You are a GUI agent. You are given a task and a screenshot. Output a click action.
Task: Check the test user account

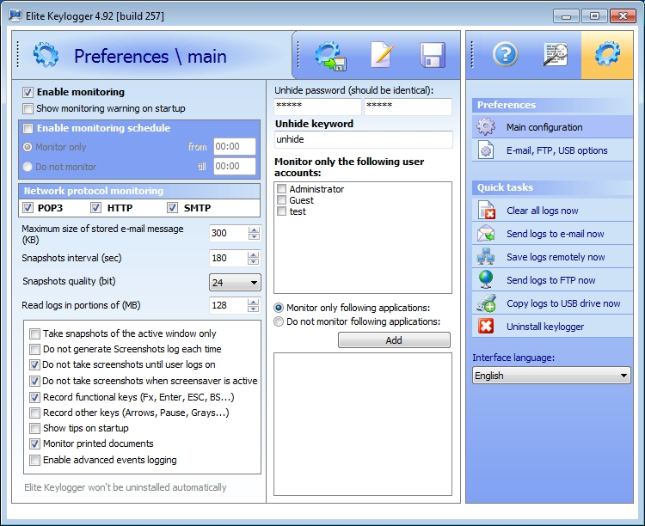pyautogui.click(x=281, y=211)
